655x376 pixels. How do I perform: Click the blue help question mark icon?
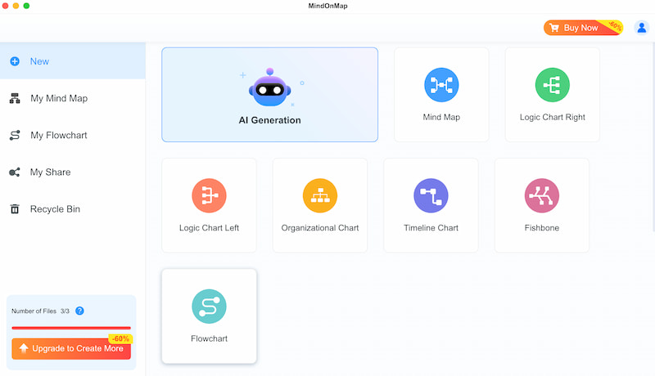pyautogui.click(x=79, y=311)
